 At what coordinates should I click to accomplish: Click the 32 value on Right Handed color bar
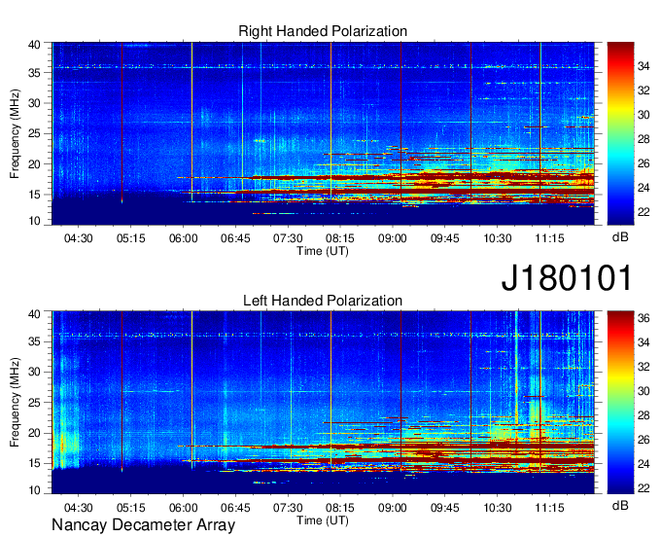point(644,90)
